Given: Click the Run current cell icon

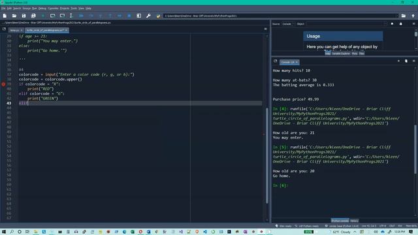Looking at the screenshot, I should (x=52, y=16).
